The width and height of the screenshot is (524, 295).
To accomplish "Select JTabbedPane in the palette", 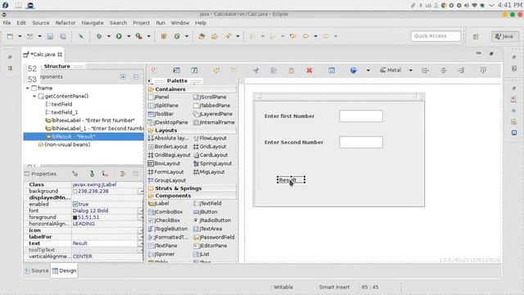I will click(211, 106).
